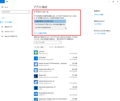The image size is (120, 101).
Task: Open the オプション機能の管理 link
Action: 40,33
